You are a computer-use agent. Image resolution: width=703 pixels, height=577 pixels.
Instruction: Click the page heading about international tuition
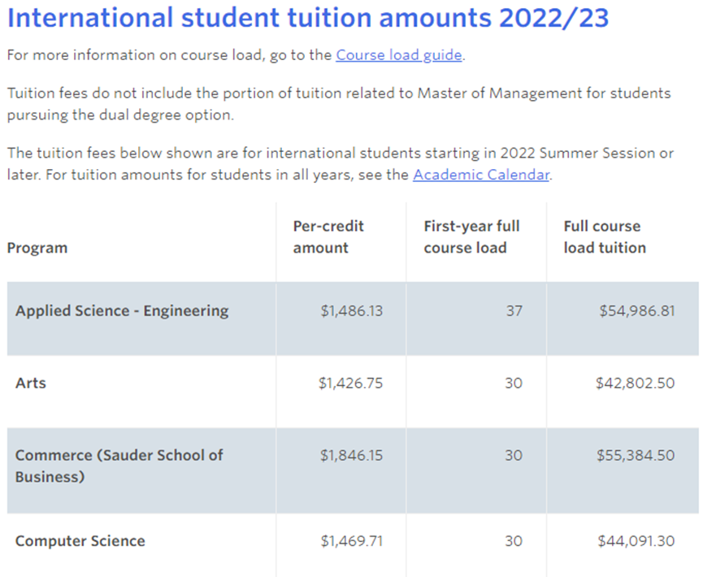click(x=308, y=18)
